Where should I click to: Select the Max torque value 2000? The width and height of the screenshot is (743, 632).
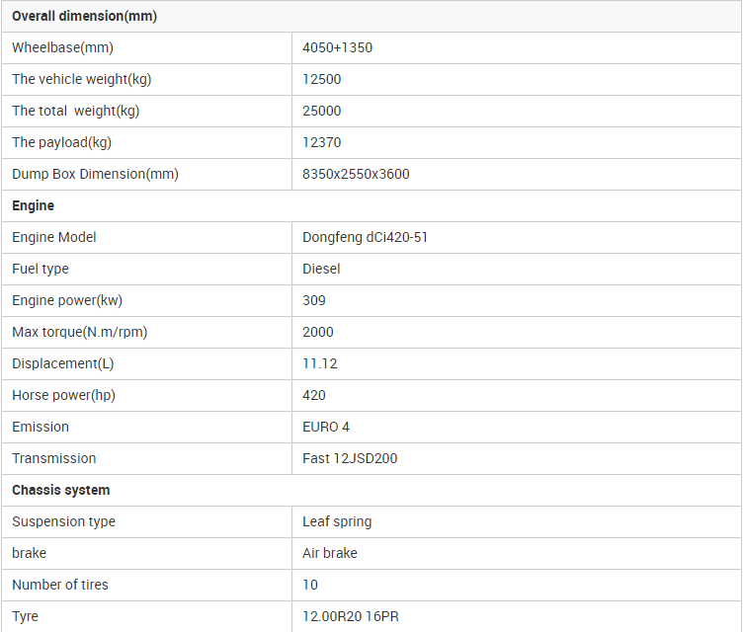click(318, 332)
